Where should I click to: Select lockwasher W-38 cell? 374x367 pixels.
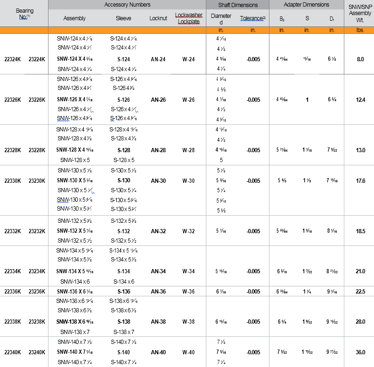point(188,322)
